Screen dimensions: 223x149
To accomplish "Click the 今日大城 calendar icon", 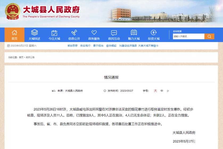I will click(x=54, y=33).
